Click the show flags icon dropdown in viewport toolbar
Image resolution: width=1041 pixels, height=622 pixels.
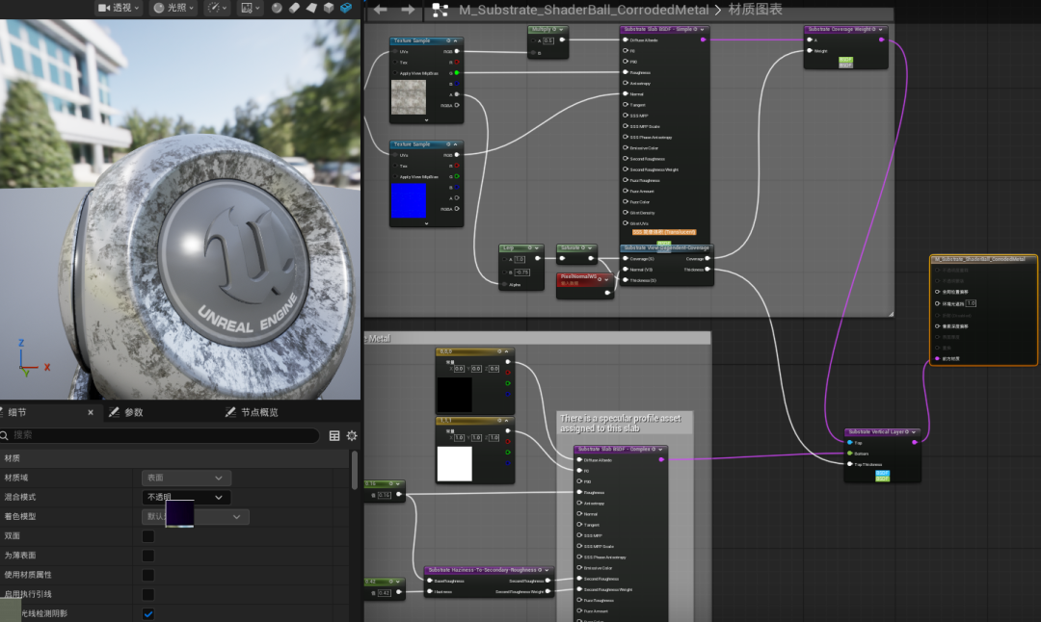pos(249,8)
